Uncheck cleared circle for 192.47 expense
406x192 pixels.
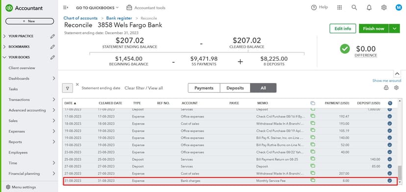click(390, 117)
